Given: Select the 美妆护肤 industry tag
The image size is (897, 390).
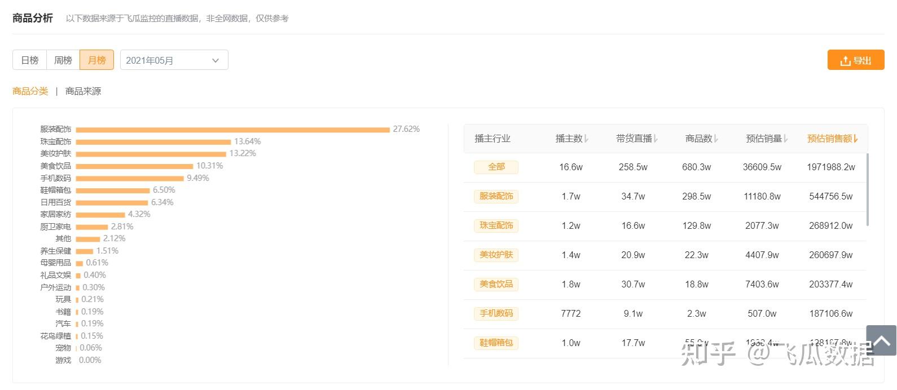Looking at the screenshot, I should point(496,255).
